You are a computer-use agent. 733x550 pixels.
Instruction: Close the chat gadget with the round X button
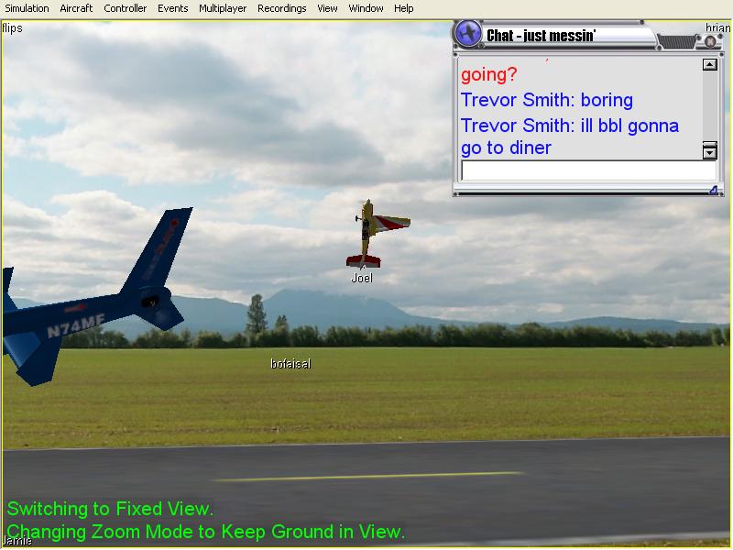coord(710,41)
